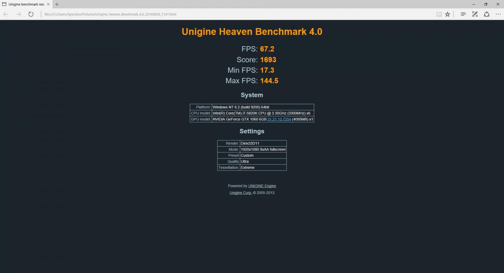The height and width of the screenshot is (273, 504).
Task: Select the Score value 1693
Action: coord(268,60)
